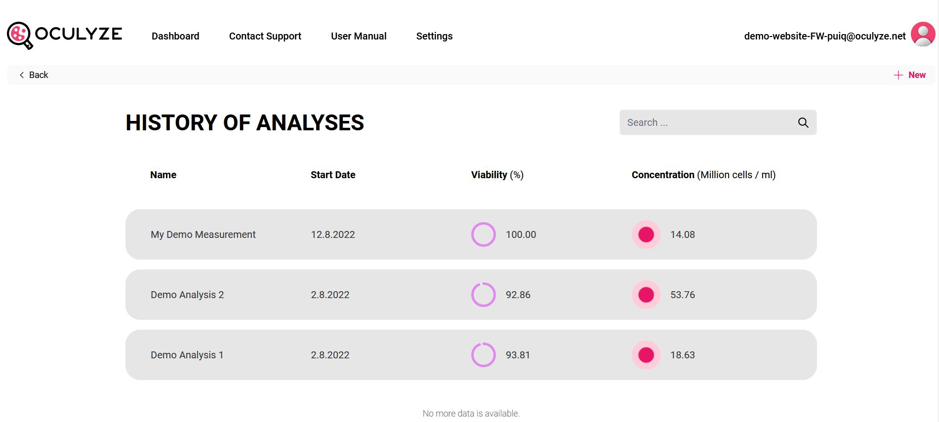
Task: Open the user profile avatar icon
Action: [923, 34]
